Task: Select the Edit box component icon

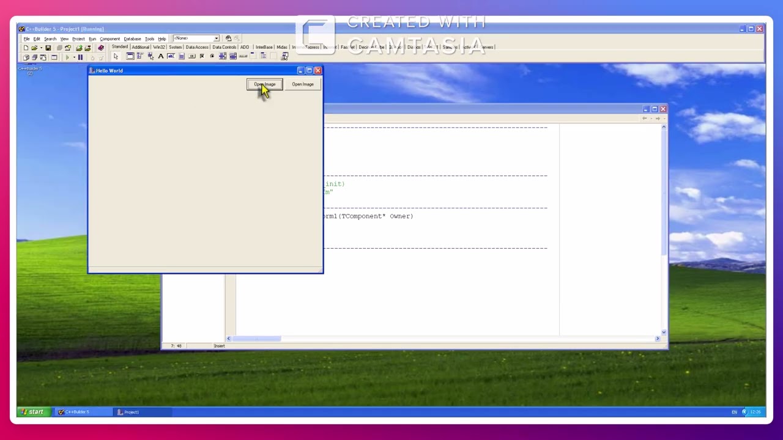Action: [x=171, y=56]
